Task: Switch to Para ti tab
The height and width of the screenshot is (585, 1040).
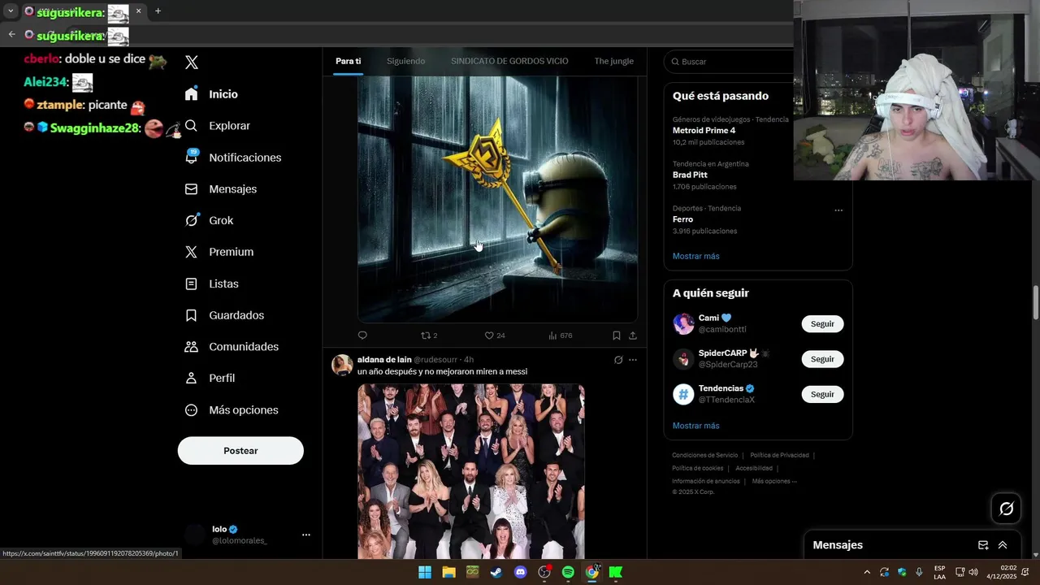Action: click(x=348, y=61)
